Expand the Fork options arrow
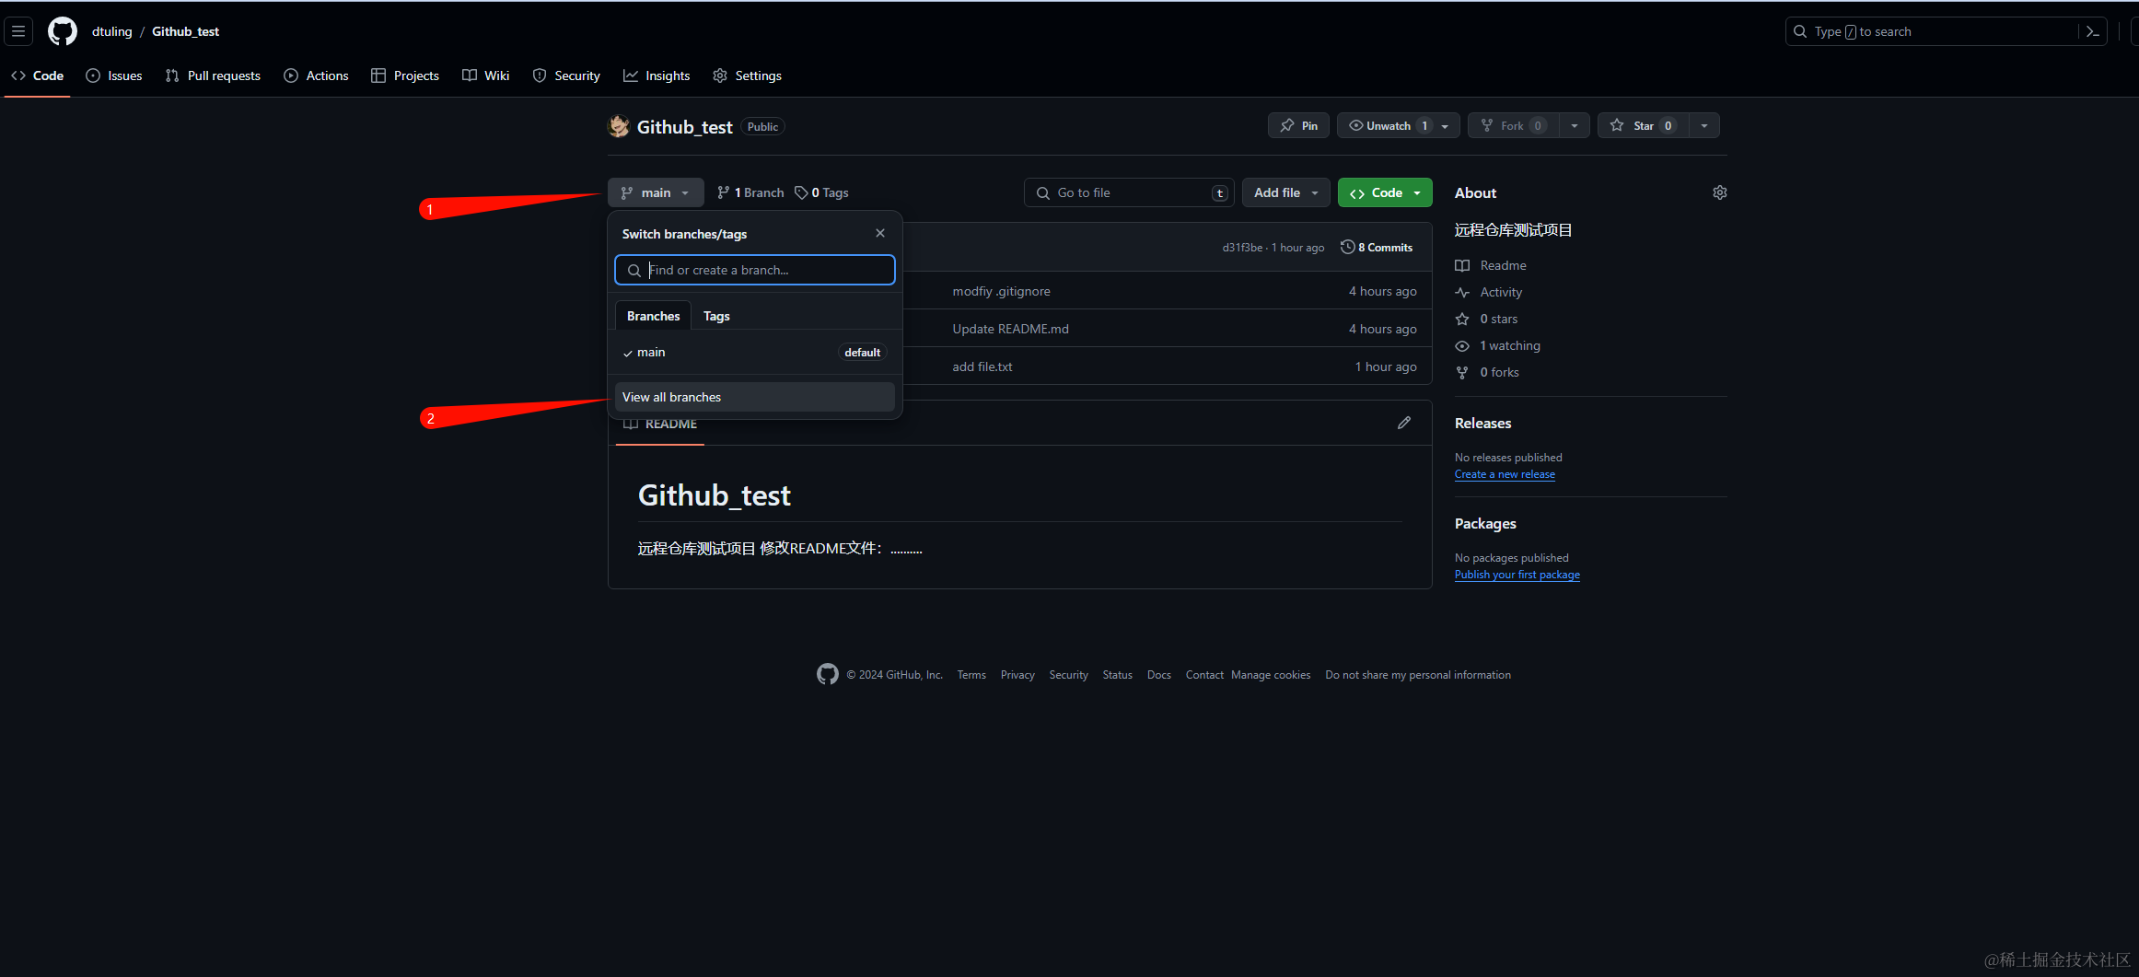The height and width of the screenshot is (977, 2139). click(1575, 126)
